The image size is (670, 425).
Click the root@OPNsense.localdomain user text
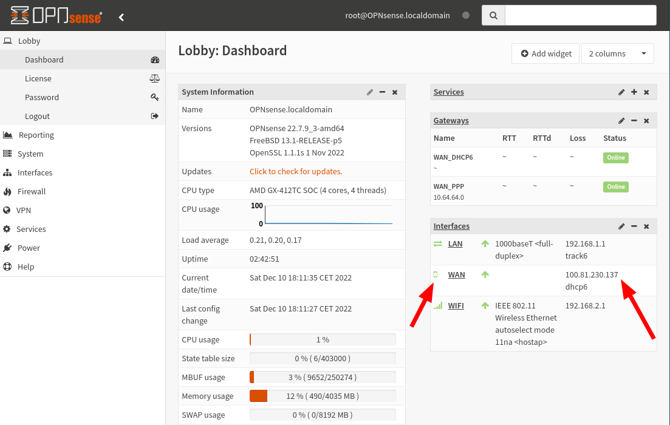point(397,15)
